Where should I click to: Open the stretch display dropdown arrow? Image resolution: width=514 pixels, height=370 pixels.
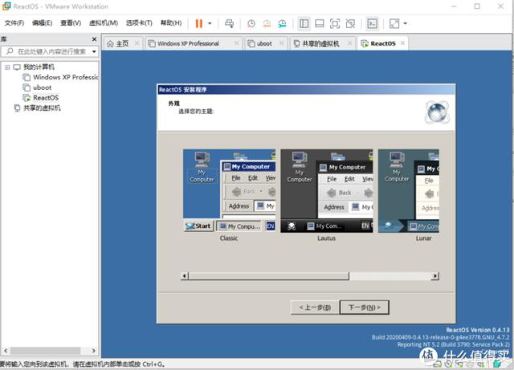coord(405,23)
